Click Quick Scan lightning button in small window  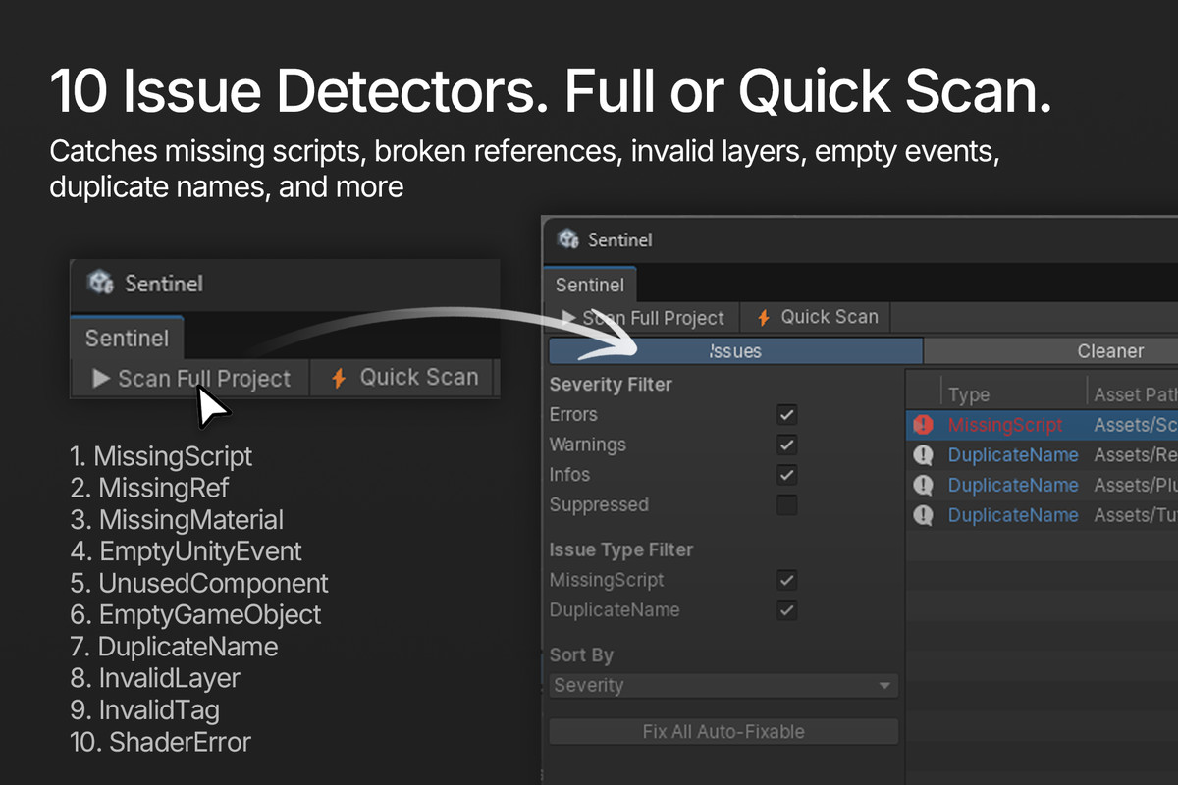click(404, 378)
